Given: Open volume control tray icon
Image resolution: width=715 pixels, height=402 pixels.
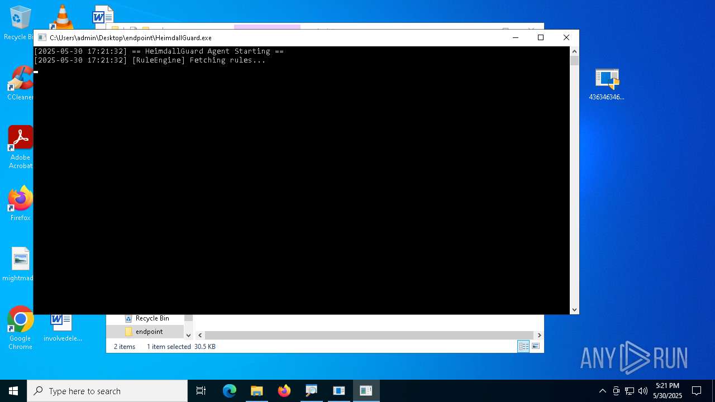Looking at the screenshot, I should [x=643, y=391].
